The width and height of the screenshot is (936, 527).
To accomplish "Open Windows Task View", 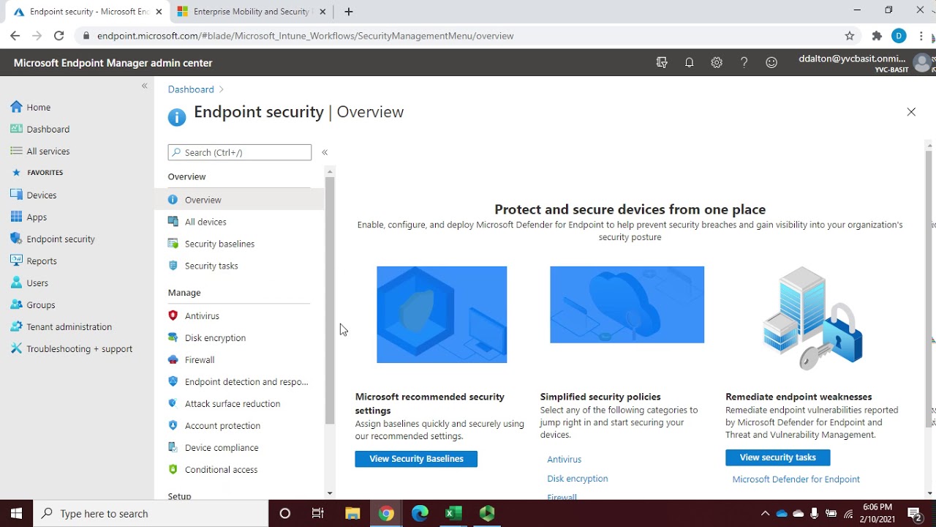I will click(x=318, y=513).
